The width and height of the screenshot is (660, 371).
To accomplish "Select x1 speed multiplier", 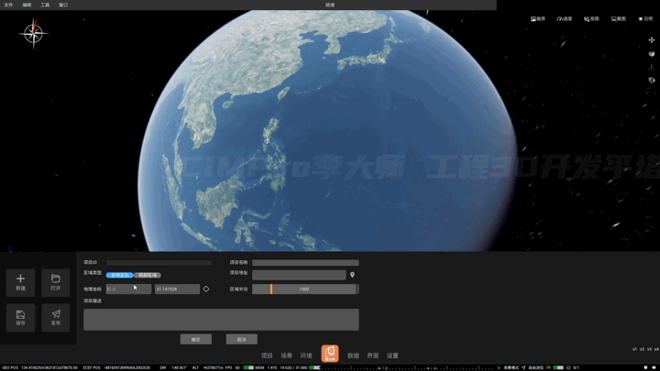I will (x=634, y=349).
